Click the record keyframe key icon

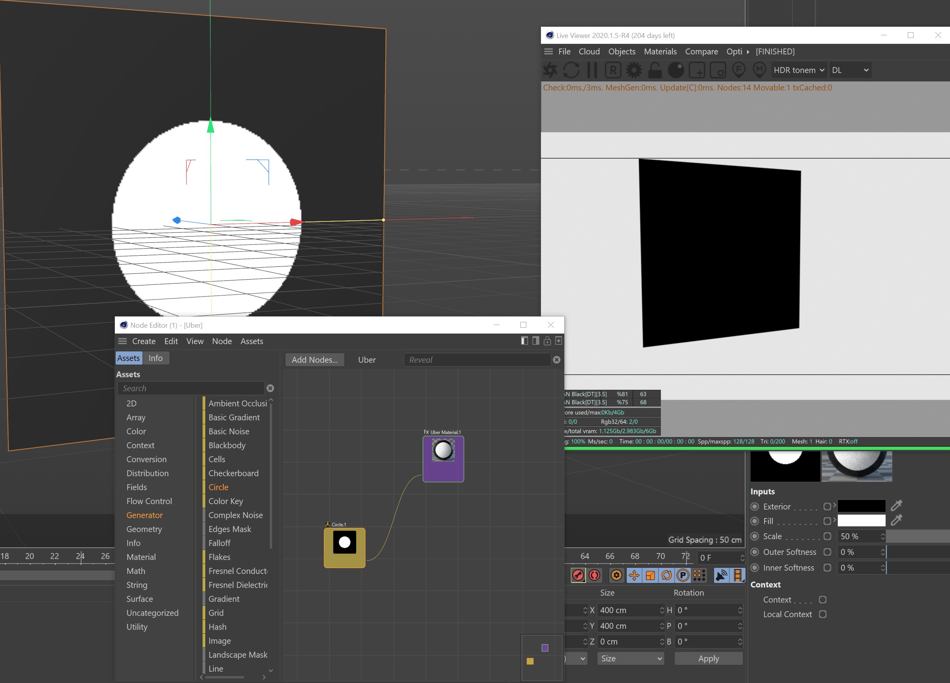578,576
